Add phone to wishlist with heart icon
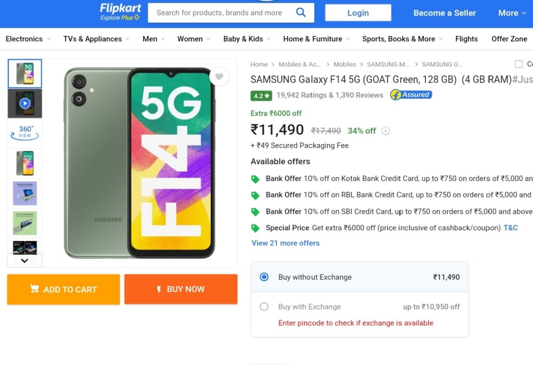Screen dimensions: 533x365 [219, 77]
